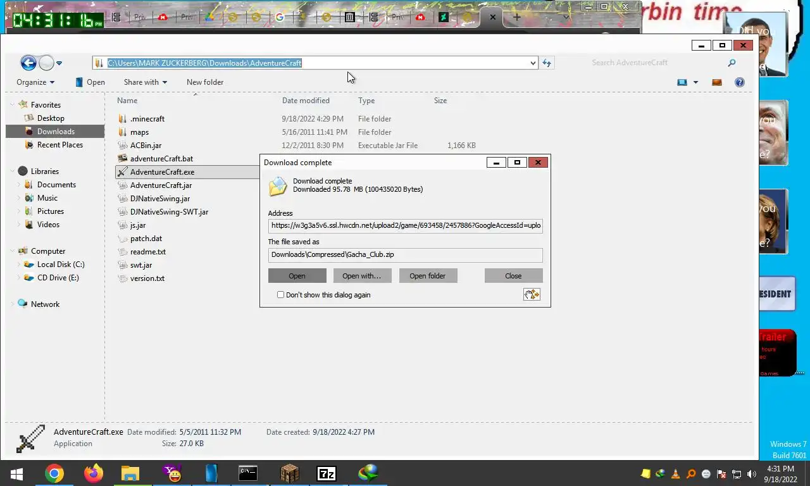Select the DJNativeSwing.jar file
The height and width of the screenshot is (486, 810).
159,199
